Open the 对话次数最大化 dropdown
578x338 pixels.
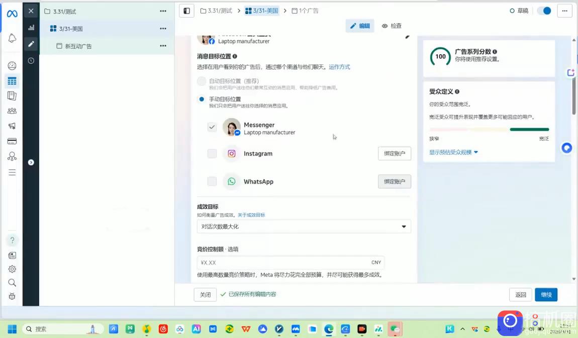coord(304,226)
